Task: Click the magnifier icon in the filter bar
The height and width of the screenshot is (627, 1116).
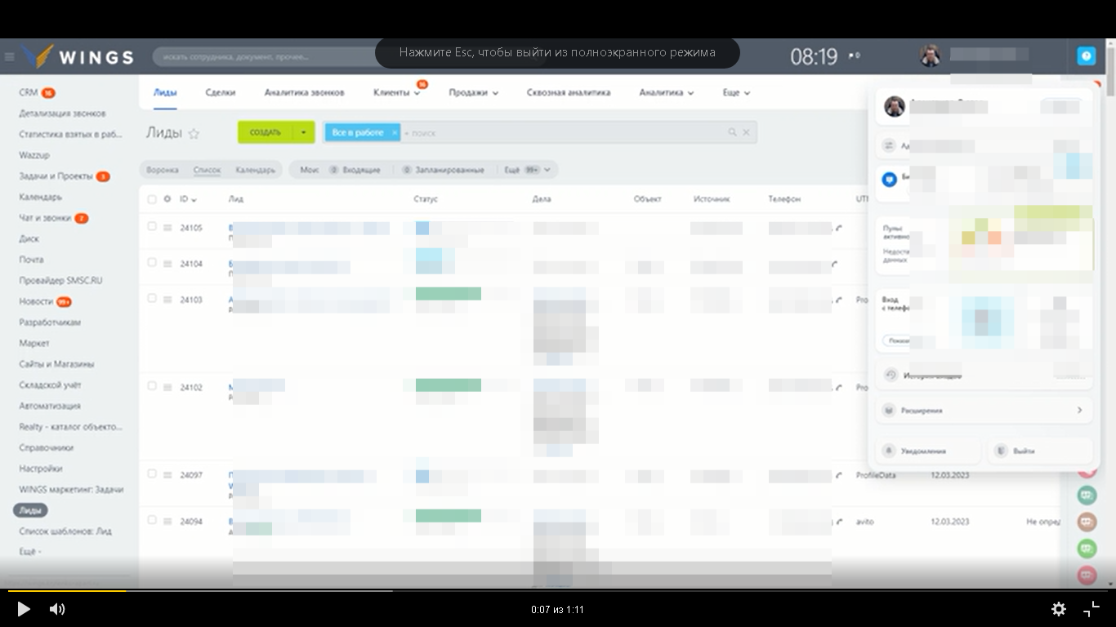Action: pyautogui.click(x=732, y=132)
